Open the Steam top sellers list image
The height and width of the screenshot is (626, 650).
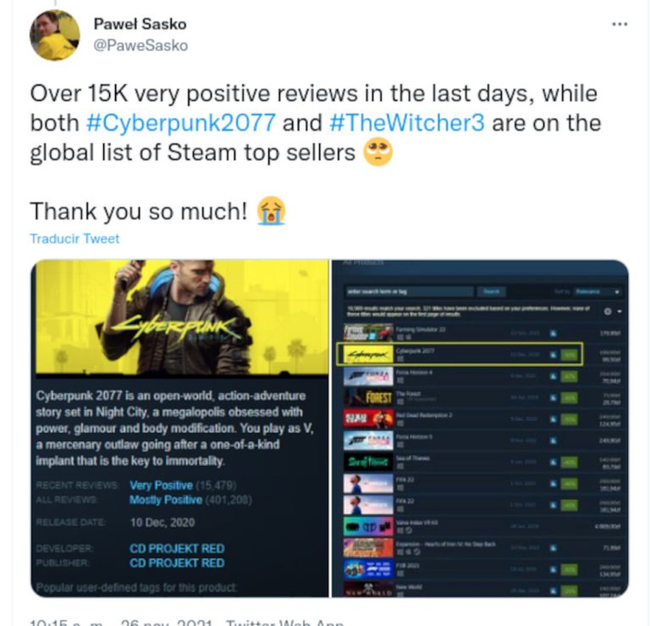(x=480, y=429)
